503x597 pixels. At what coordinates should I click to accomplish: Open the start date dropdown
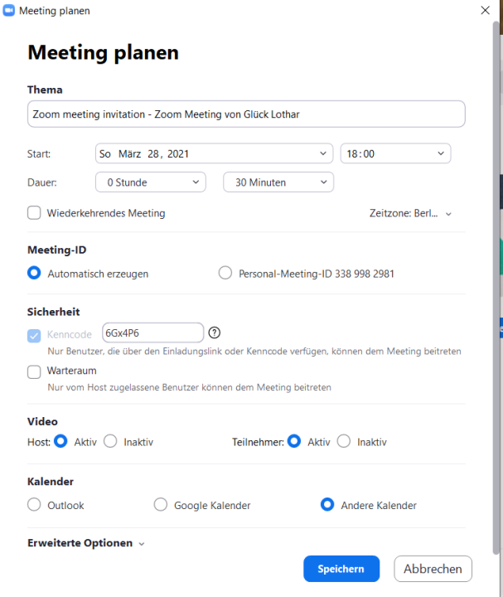click(215, 153)
